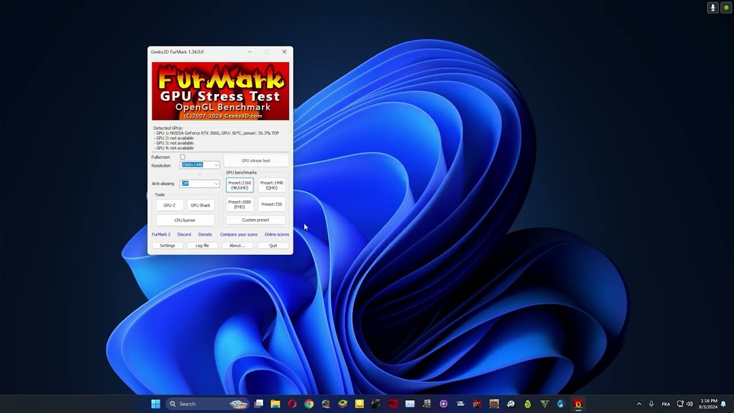Screen dimensions: 734x413
Task: Minimize the FurMark window
Action: pyautogui.click(x=249, y=52)
